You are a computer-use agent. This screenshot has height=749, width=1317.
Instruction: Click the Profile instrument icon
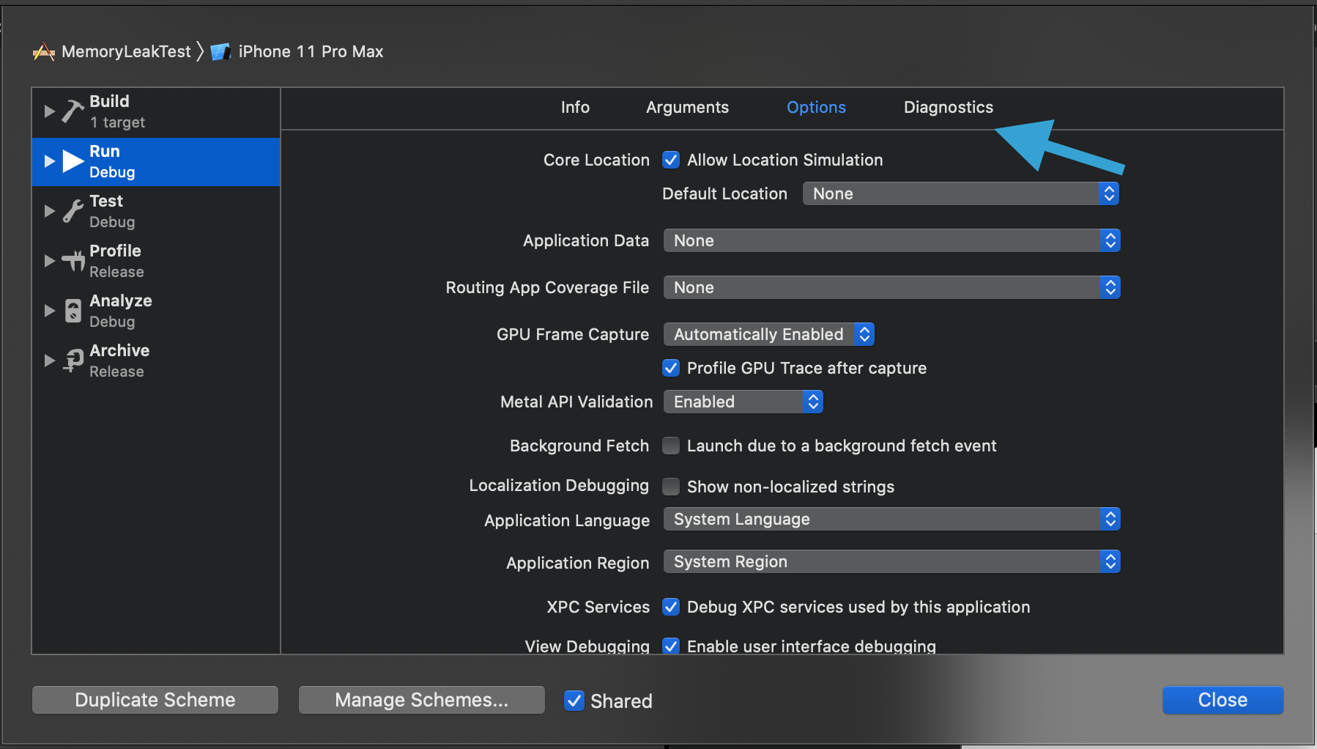pyautogui.click(x=73, y=261)
